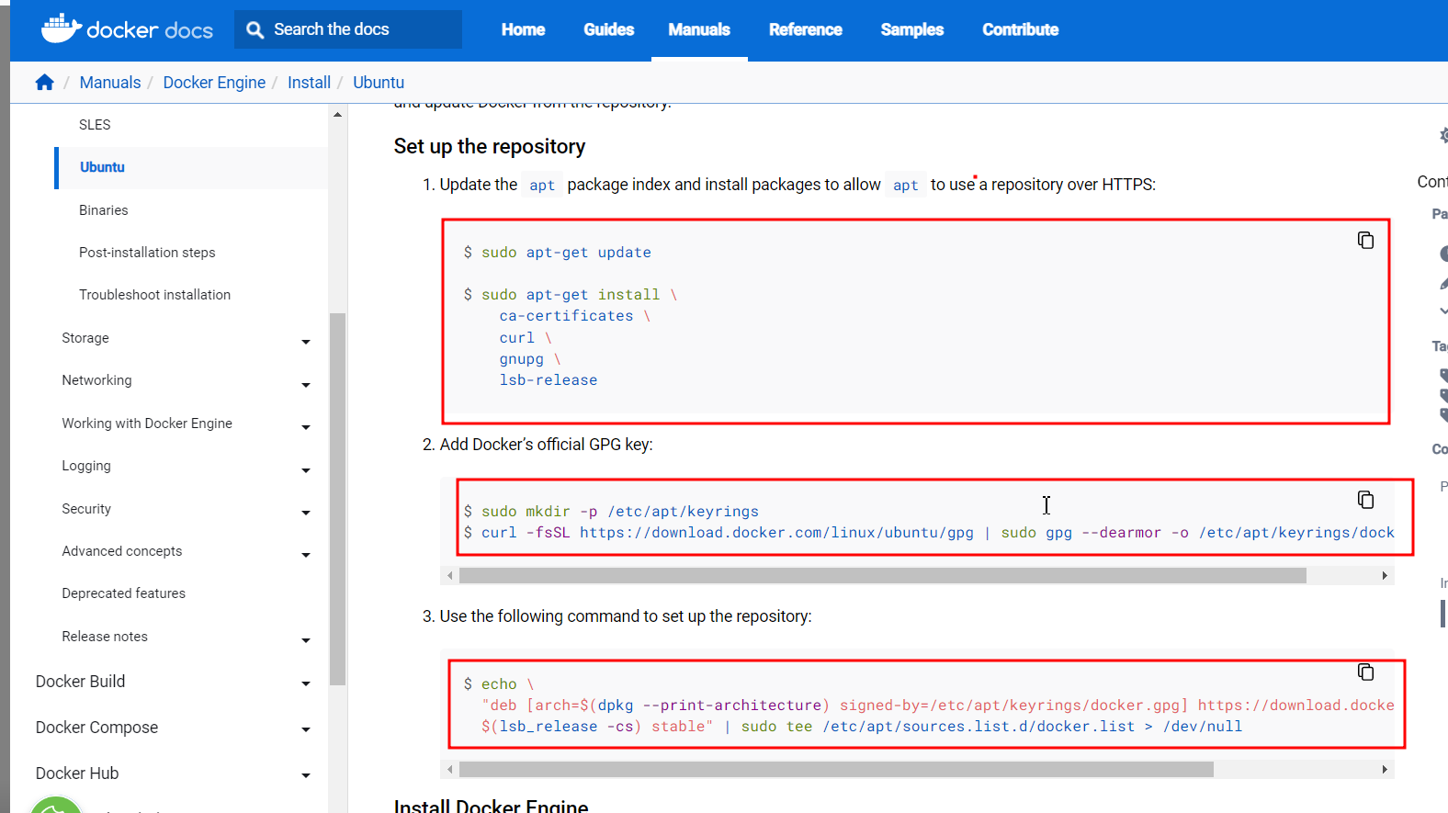The width and height of the screenshot is (1448, 813).
Task: Click sidebar scrollbar up arrow
Action: tap(337, 115)
